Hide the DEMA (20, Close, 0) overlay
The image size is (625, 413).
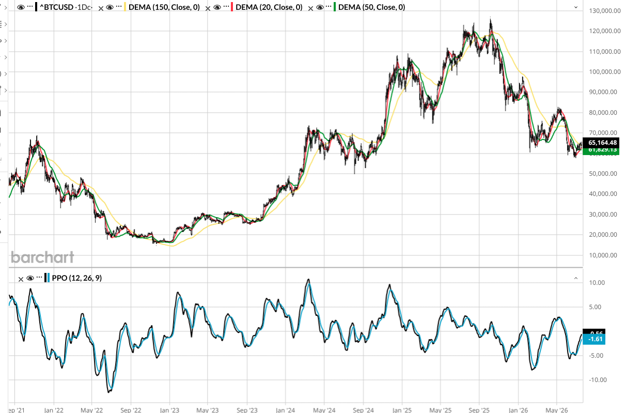coord(216,7)
